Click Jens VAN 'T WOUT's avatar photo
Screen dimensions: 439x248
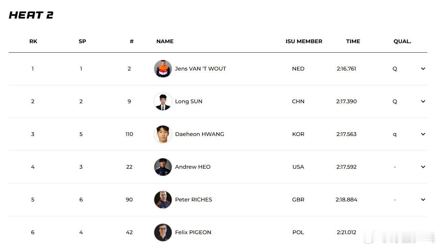[163, 69]
